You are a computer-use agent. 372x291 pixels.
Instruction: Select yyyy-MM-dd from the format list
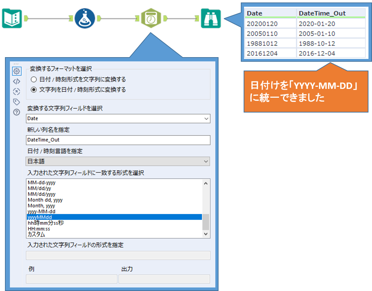click(x=42, y=211)
